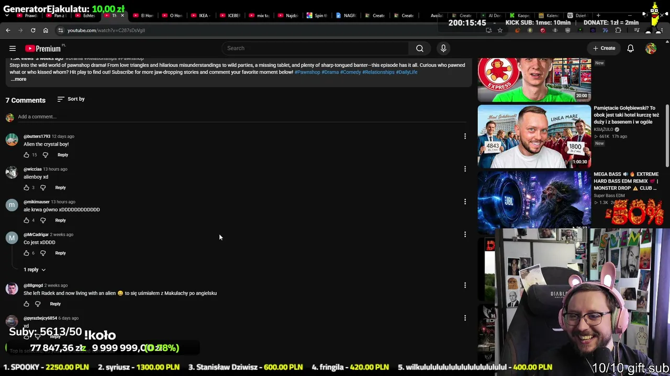Image resolution: width=670 pixels, height=376 pixels.
Task: Reload the page in the browser
Action: click(33, 30)
